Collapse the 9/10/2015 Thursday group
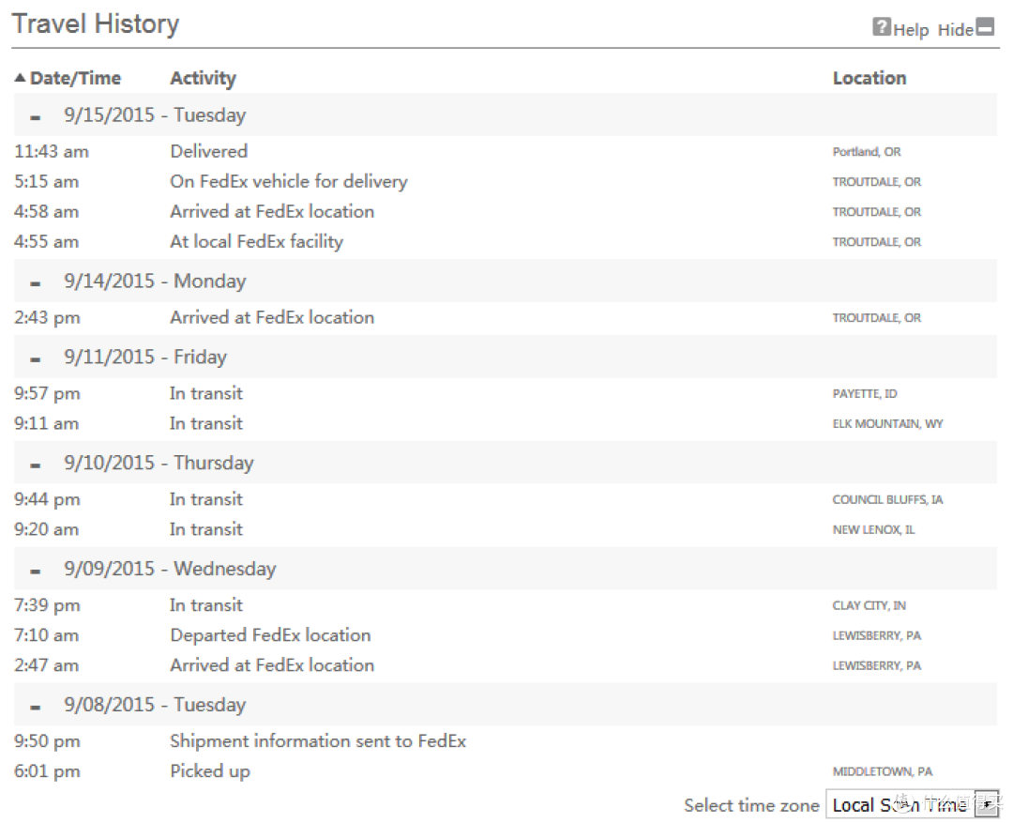The image size is (1013, 823). [x=36, y=465]
